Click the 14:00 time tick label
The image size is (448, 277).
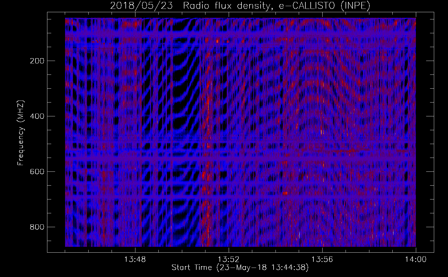click(x=416, y=260)
